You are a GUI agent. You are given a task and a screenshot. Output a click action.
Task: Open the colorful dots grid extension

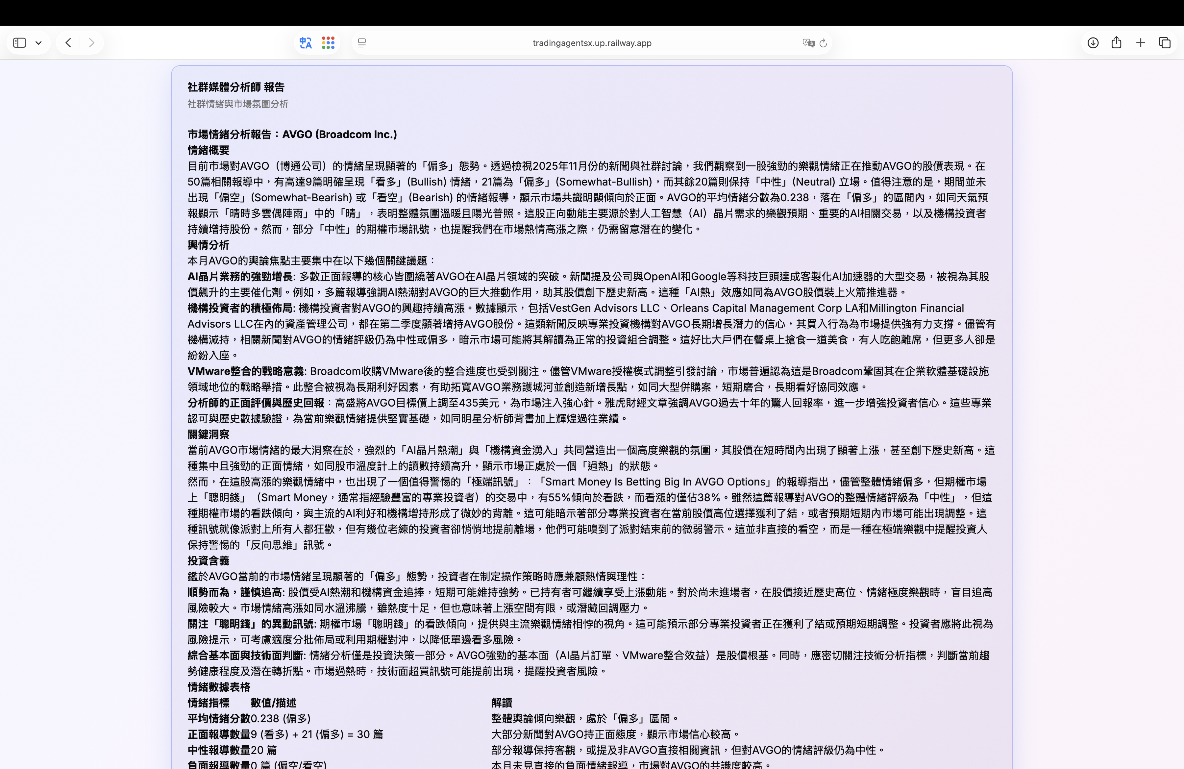pyautogui.click(x=328, y=43)
